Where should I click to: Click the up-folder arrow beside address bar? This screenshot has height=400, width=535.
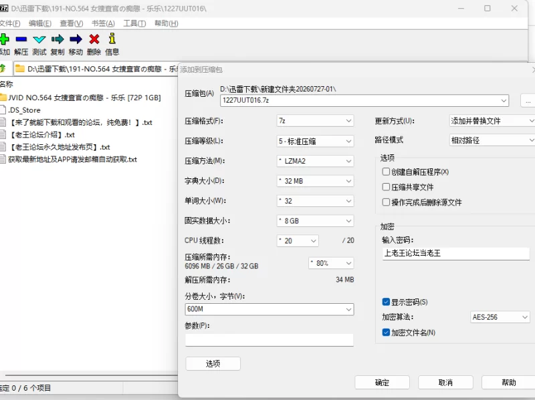[3, 69]
